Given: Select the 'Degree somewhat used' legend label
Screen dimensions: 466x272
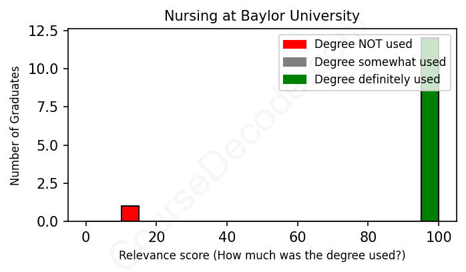Looking at the screenshot, I should tap(380, 62).
